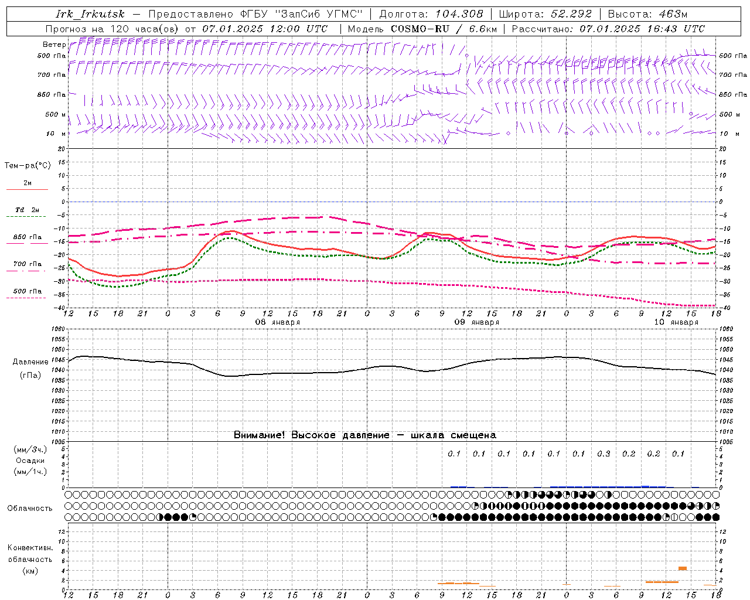Click the 08 января date label

pos(278,322)
